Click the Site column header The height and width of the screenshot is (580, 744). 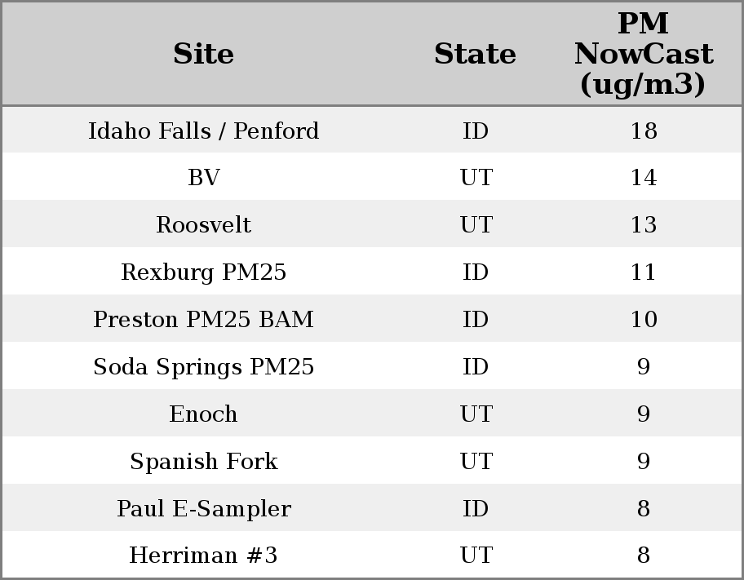(x=203, y=55)
